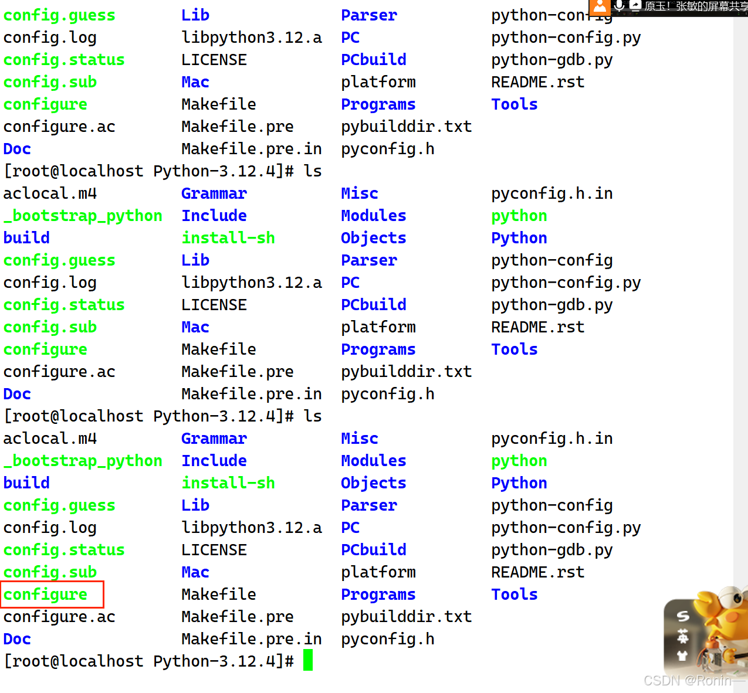Screen dimensions: 748x693
Task: Select 'config.guess' in the topmost partial listing
Action: [59, 15]
